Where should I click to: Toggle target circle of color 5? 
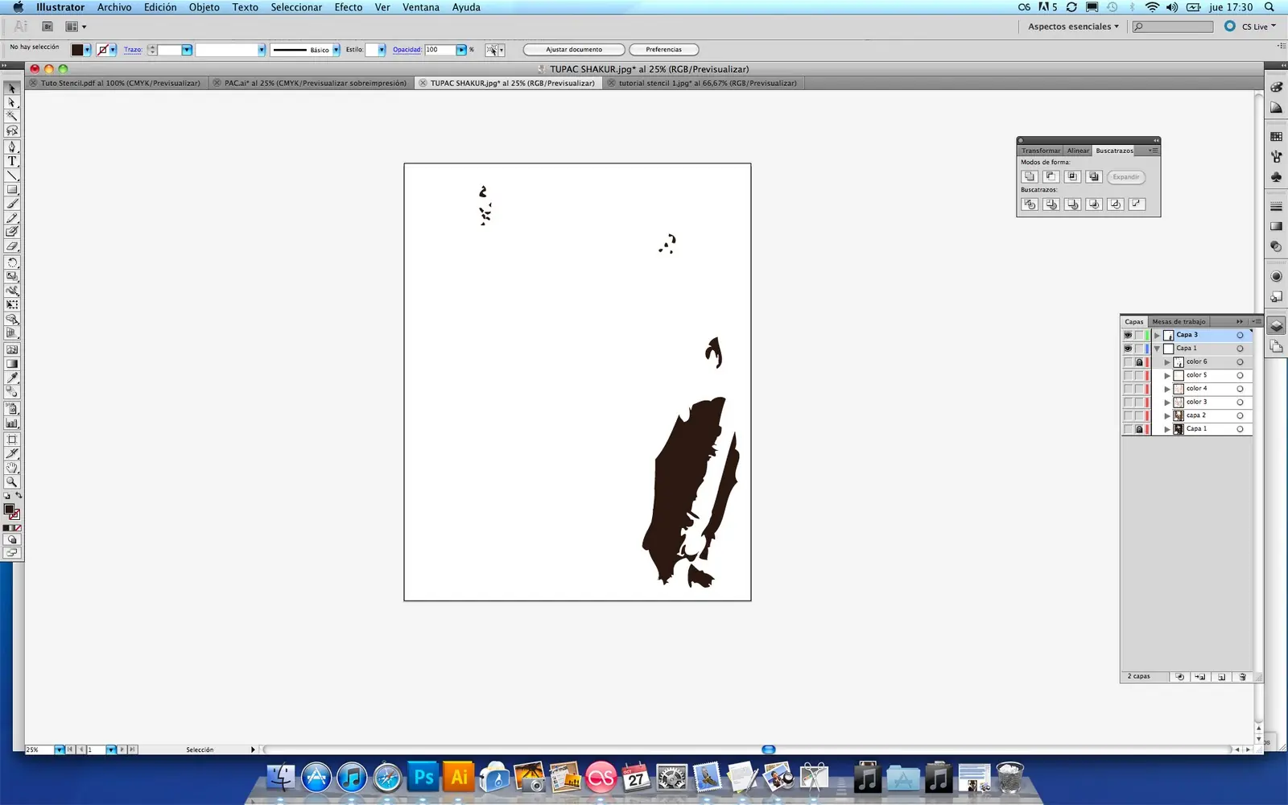click(x=1240, y=375)
